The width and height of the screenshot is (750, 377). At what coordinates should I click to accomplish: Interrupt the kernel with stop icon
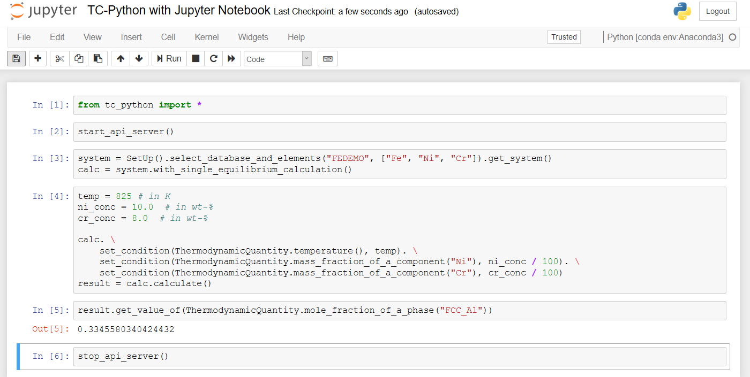tap(196, 58)
